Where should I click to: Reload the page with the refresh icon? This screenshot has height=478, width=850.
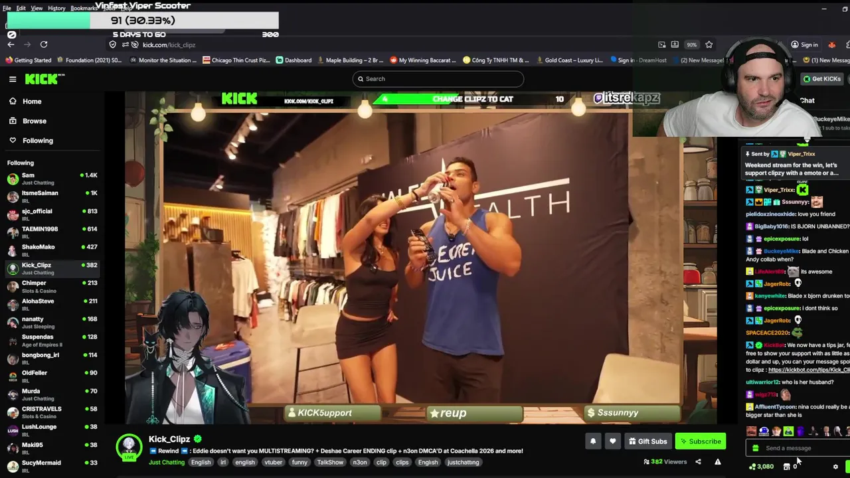point(44,44)
